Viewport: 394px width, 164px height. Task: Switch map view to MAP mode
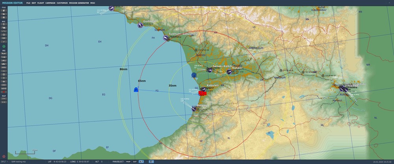tap(128, 162)
